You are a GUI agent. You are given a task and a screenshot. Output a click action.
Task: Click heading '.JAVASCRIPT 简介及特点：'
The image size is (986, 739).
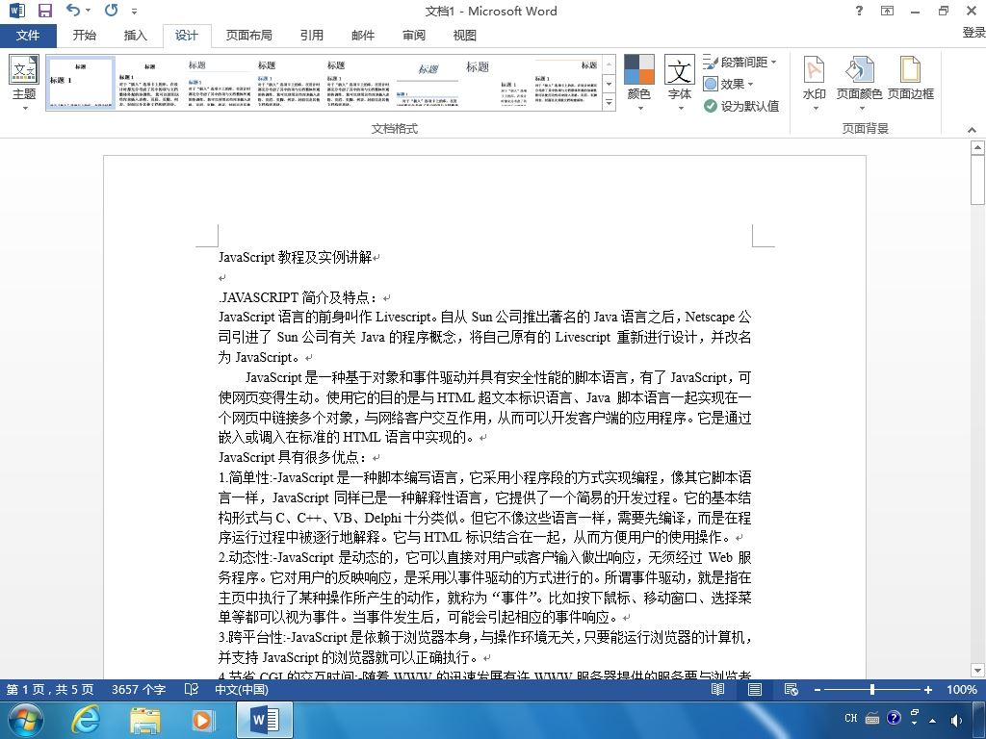click(298, 297)
